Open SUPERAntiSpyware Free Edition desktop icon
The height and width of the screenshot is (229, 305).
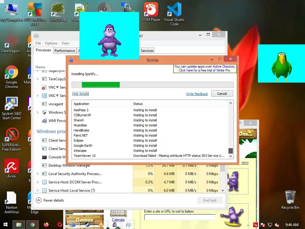pyautogui.click(x=12, y=140)
